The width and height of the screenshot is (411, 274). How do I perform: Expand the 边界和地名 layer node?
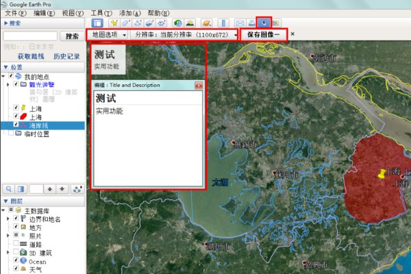[x=8, y=219]
